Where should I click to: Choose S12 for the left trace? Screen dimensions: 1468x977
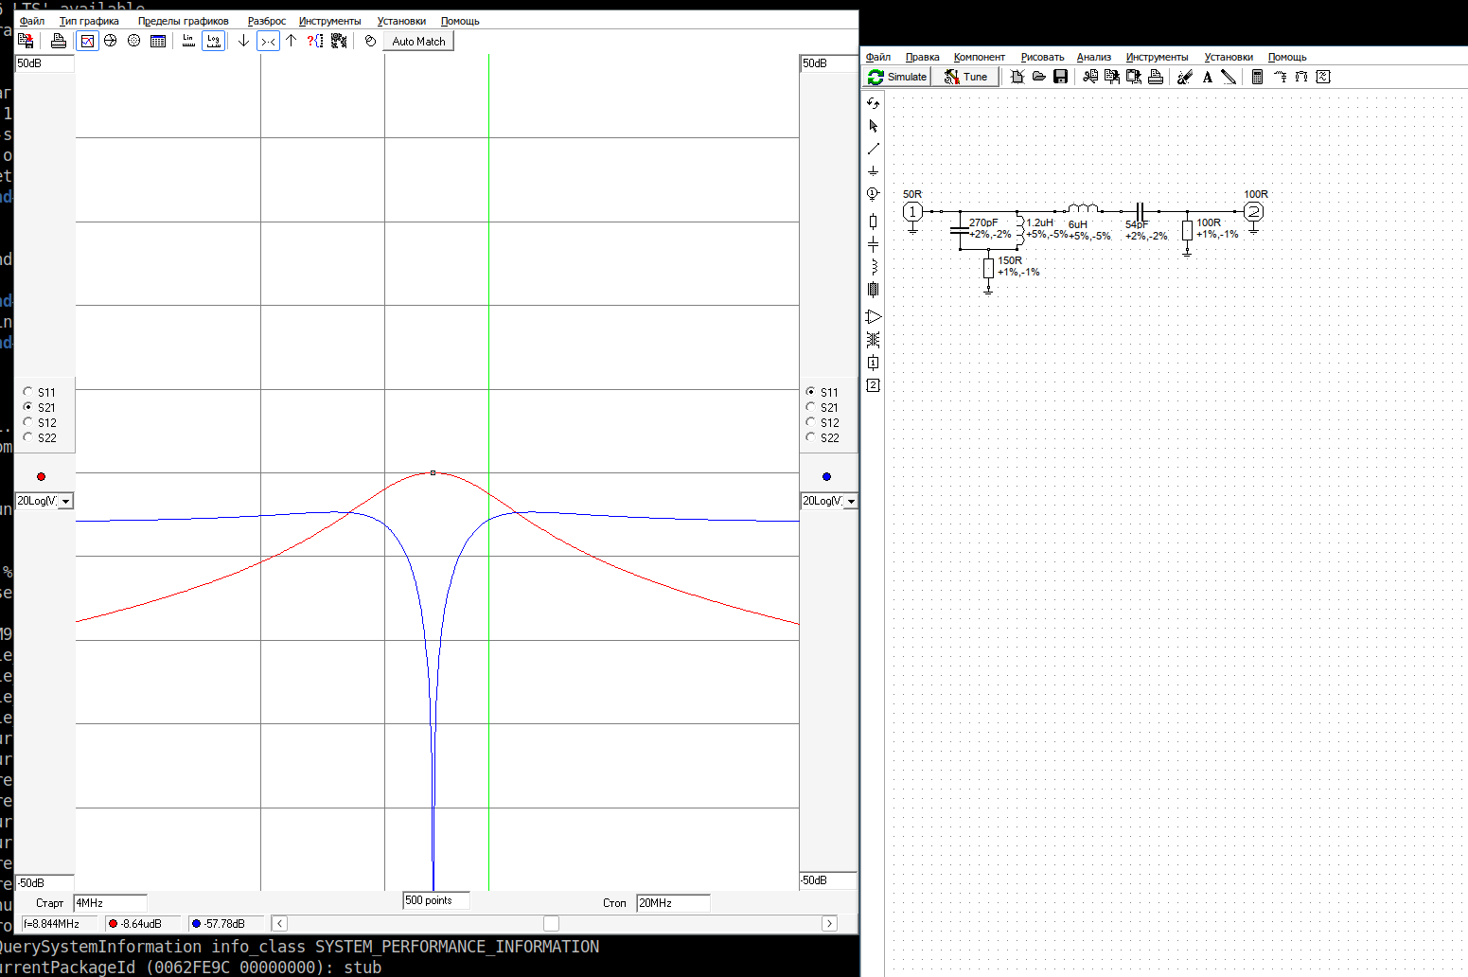click(x=28, y=422)
